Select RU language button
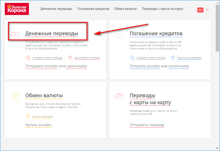This screenshot has width=220, height=151. (200, 10)
